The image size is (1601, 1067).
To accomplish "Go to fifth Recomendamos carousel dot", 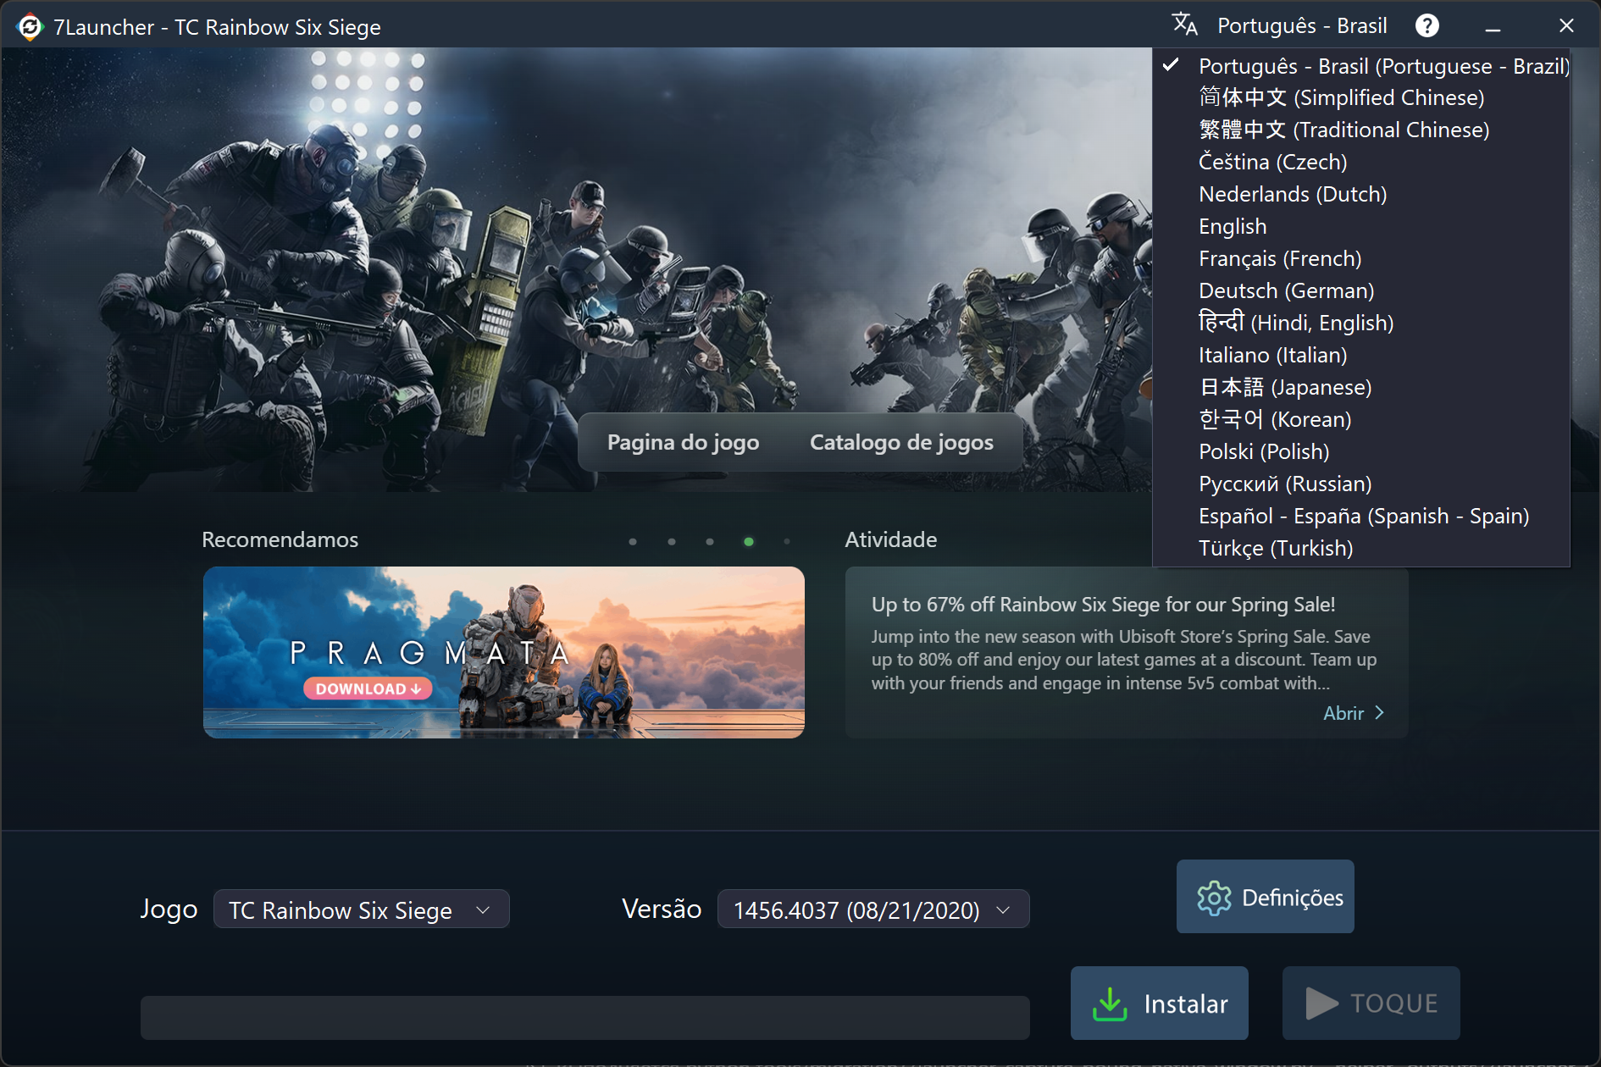I will click(x=787, y=542).
